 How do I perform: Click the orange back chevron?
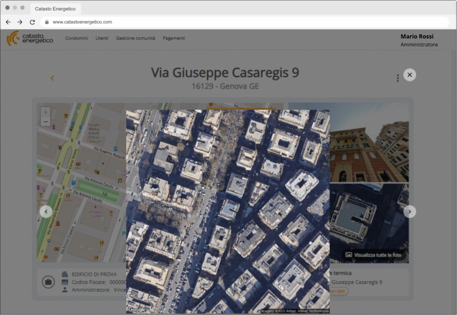(x=52, y=78)
